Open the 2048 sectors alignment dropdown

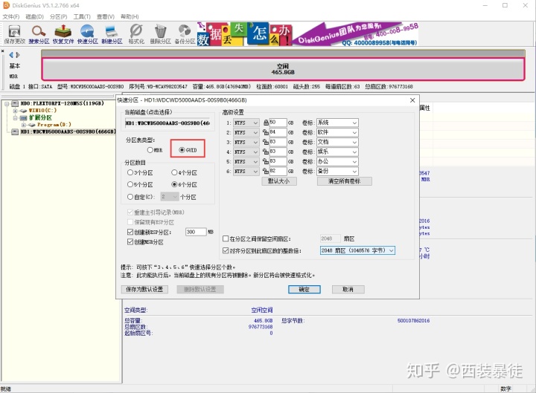pyautogui.click(x=357, y=250)
